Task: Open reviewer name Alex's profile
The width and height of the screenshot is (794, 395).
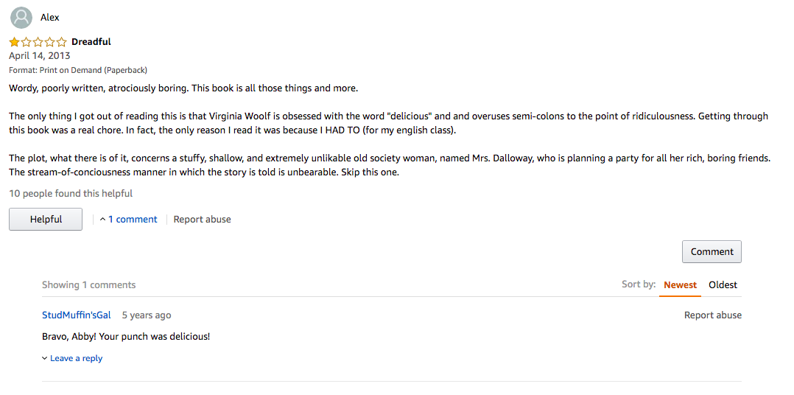Action: [x=49, y=18]
